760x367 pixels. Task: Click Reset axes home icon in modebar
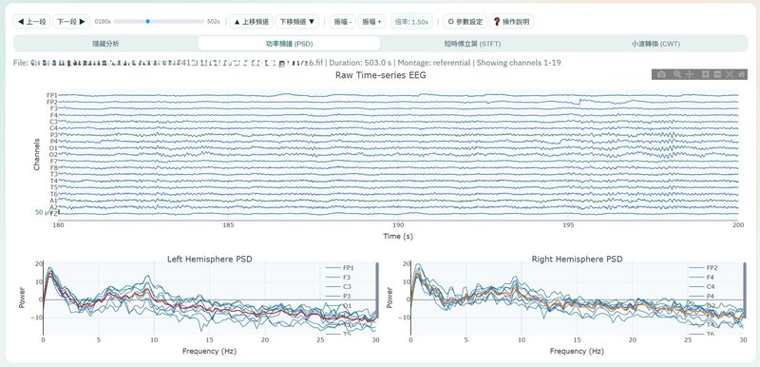click(741, 74)
